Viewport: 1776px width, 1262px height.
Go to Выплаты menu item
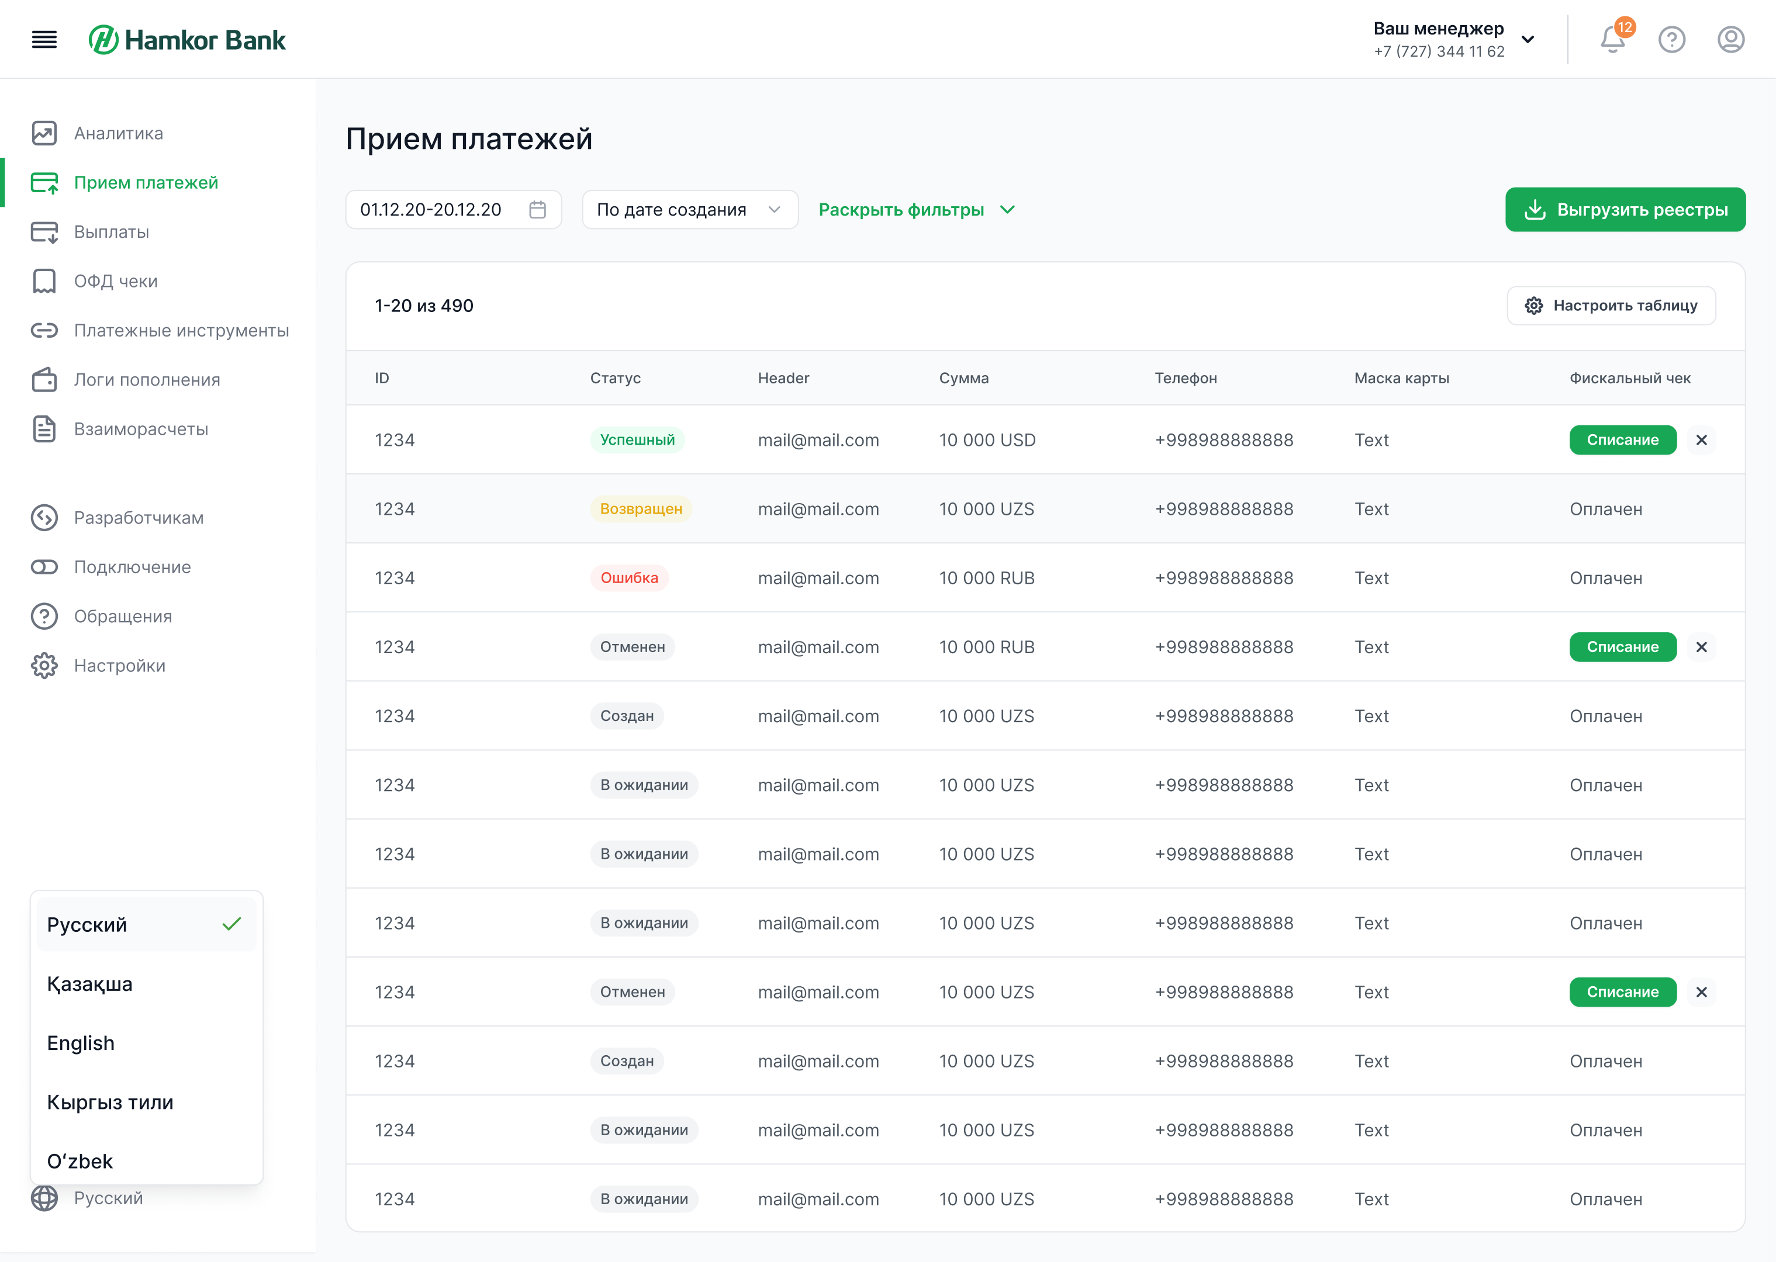pyautogui.click(x=111, y=233)
